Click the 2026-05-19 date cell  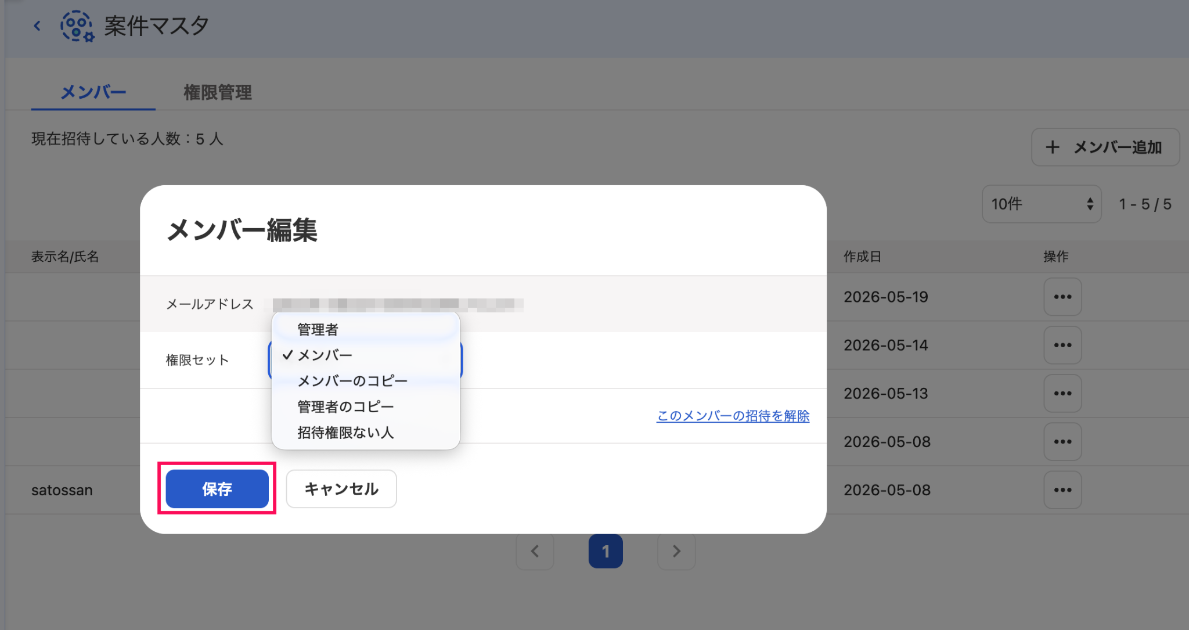(x=886, y=297)
